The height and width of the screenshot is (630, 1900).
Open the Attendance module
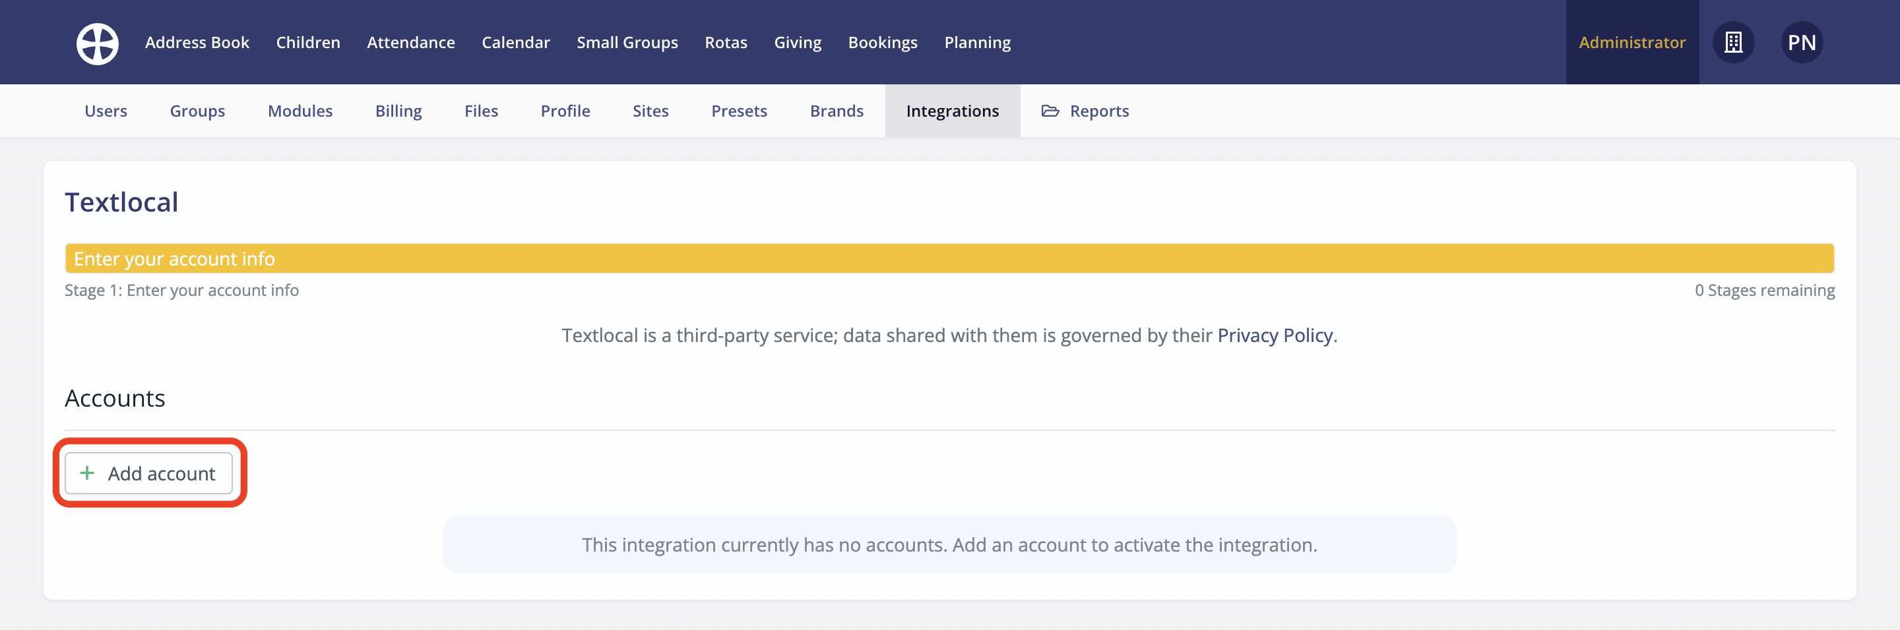pyautogui.click(x=411, y=42)
